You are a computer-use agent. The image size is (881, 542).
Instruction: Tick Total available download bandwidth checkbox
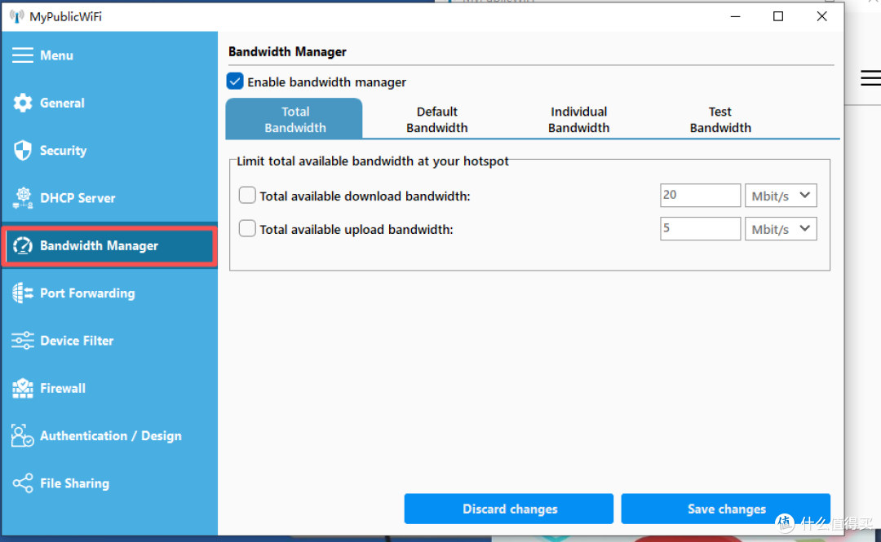click(247, 195)
